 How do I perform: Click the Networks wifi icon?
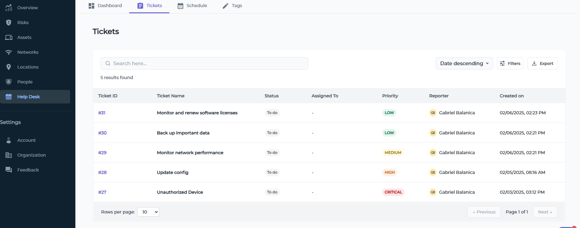click(9, 52)
